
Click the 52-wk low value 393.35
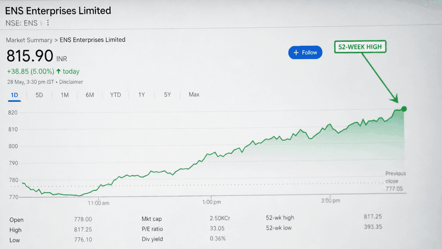[373, 226]
